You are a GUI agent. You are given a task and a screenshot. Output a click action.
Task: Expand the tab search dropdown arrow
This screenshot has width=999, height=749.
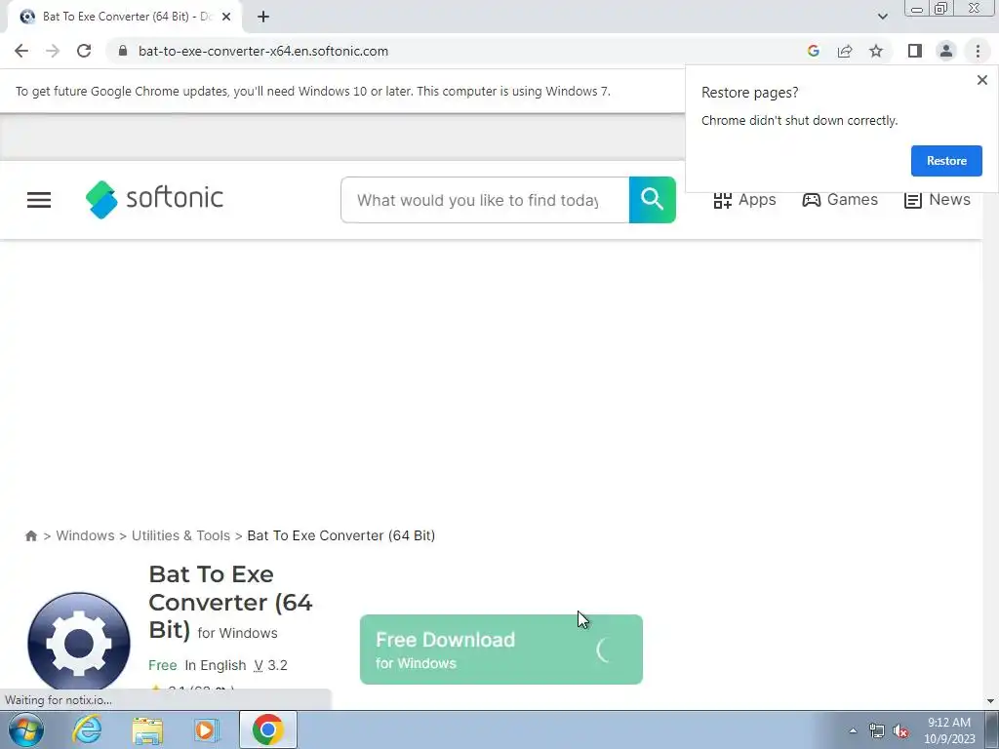coord(882,17)
